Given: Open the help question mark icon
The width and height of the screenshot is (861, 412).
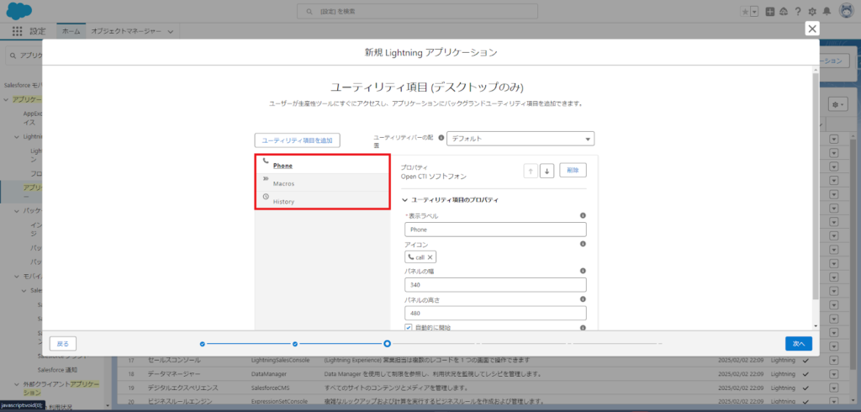Looking at the screenshot, I should coord(798,12).
